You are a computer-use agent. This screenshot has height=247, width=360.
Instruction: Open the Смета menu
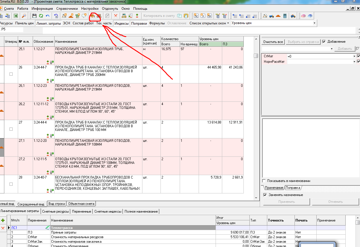point(9,9)
